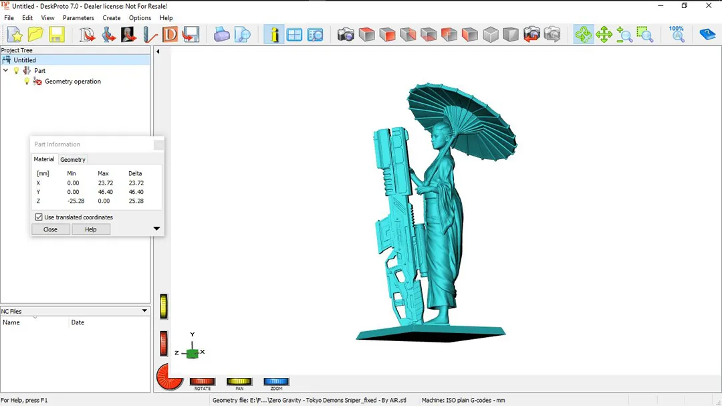Click the red ROTATE thumbwheel
The image size is (722, 406).
pos(202,381)
